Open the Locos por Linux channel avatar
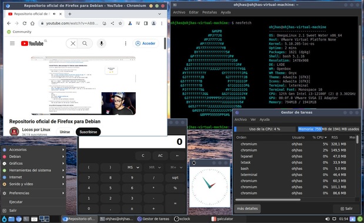The image size is (364, 223). 14,131
